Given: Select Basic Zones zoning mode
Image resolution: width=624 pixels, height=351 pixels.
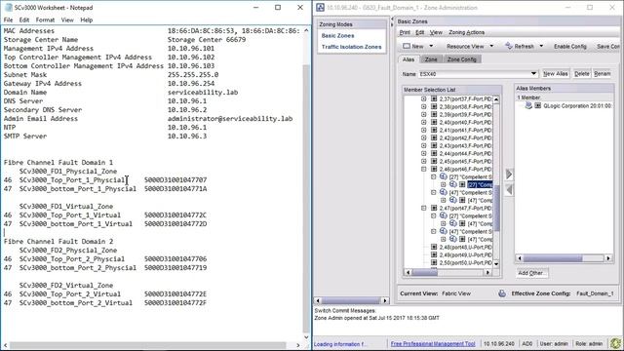Looking at the screenshot, I should tap(338, 35).
